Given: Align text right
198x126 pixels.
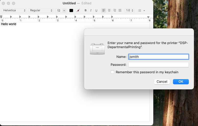Looking at the screenshot, I should click(114, 10).
